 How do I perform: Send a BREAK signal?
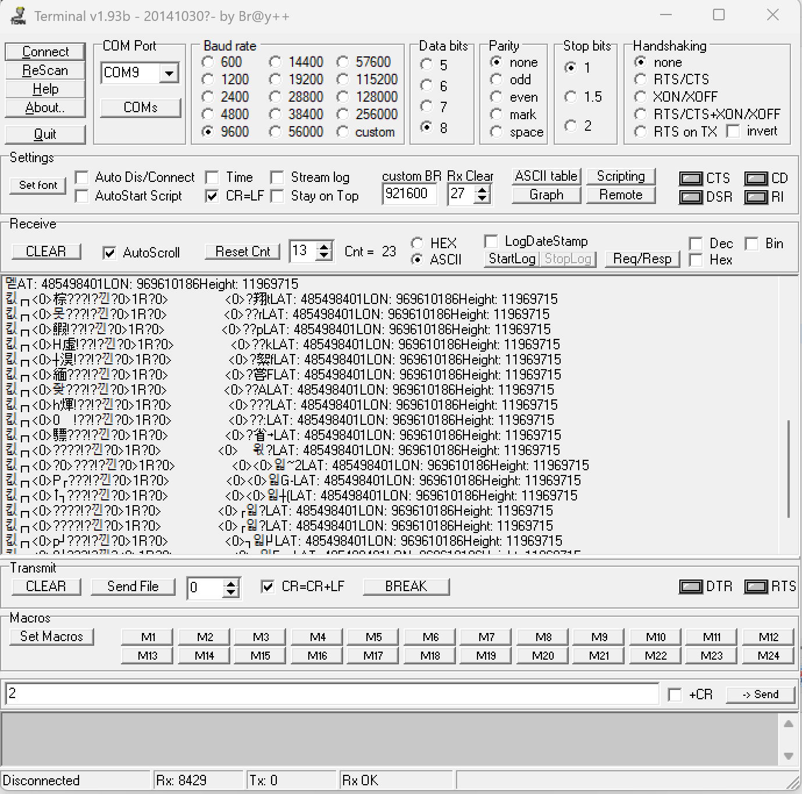click(x=406, y=586)
